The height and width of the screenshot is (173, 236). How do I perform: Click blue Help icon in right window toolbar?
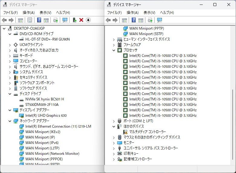(x=134, y=20)
